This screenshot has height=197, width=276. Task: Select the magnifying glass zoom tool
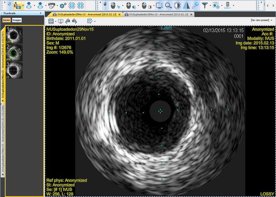168,5
